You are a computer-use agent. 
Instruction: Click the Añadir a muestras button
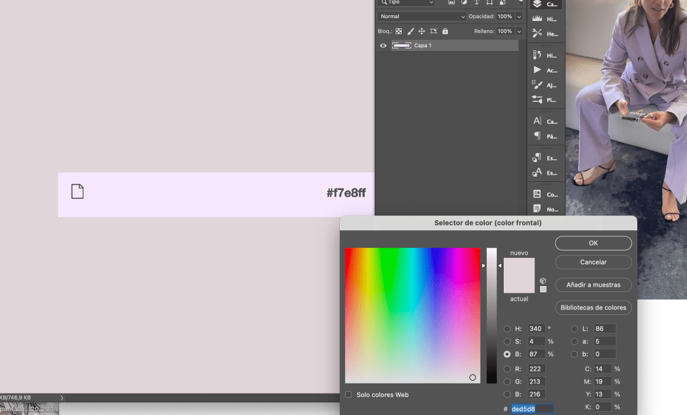pos(593,285)
